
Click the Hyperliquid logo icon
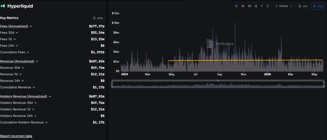point(3,6)
